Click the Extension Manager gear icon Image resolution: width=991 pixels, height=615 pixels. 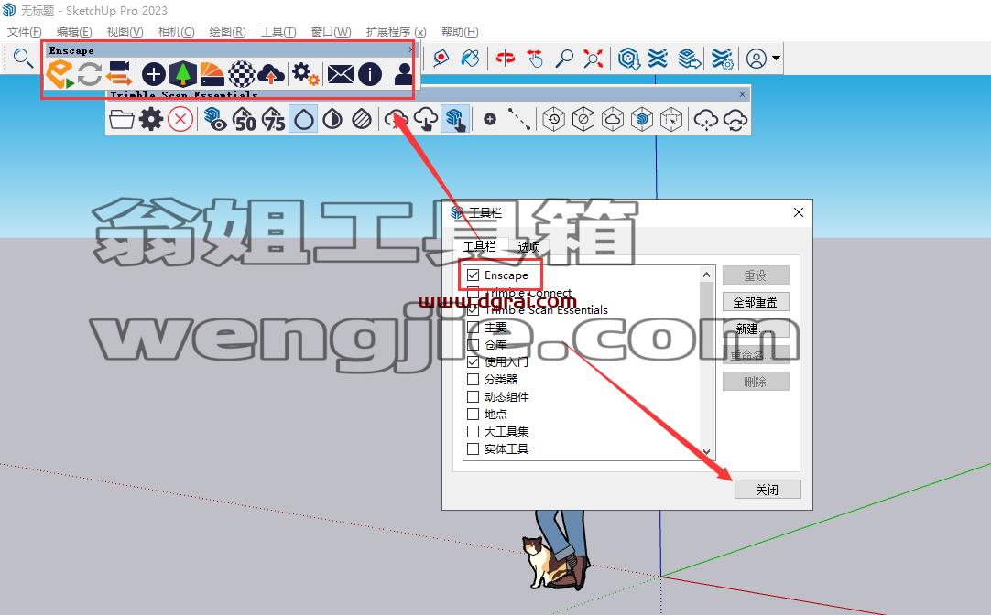pyautogui.click(x=722, y=59)
